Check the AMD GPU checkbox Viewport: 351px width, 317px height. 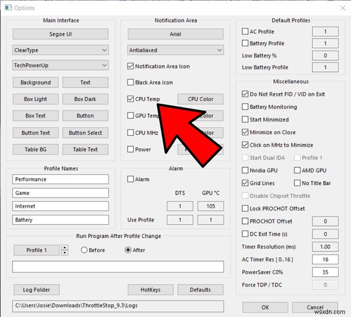point(297,170)
